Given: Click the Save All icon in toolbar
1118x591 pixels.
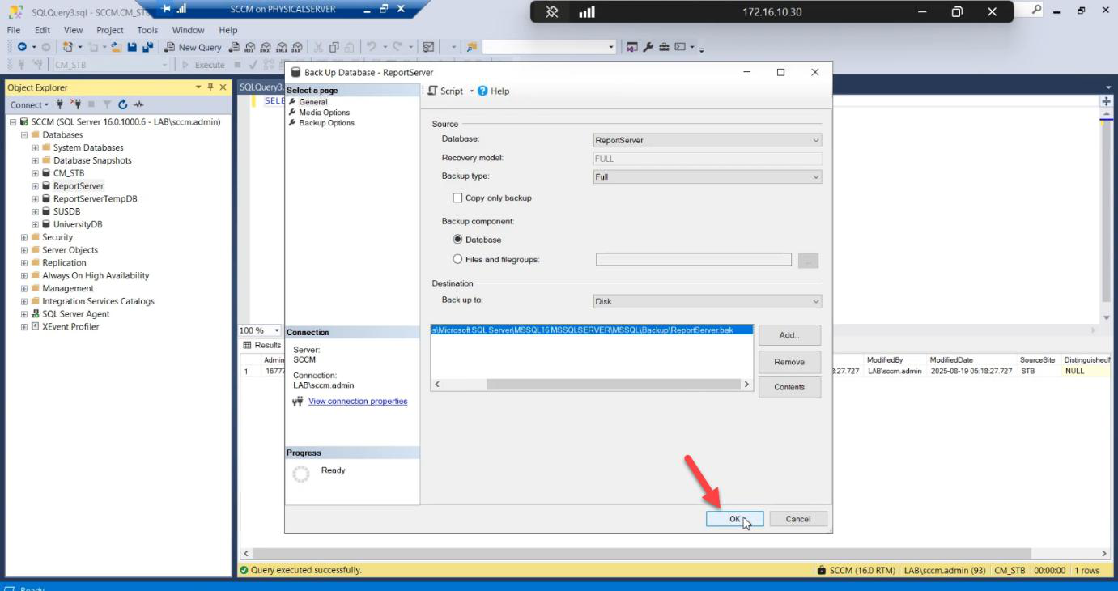Looking at the screenshot, I should pyautogui.click(x=148, y=47).
